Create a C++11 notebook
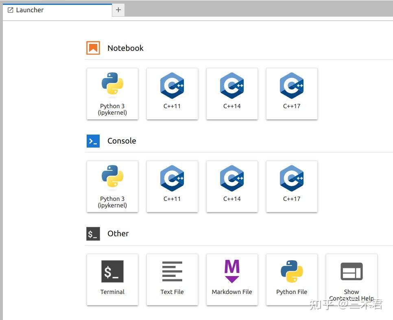 coord(172,94)
